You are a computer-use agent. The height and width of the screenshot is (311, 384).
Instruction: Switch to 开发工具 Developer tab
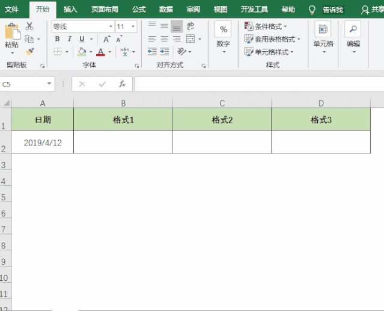point(254,9)
